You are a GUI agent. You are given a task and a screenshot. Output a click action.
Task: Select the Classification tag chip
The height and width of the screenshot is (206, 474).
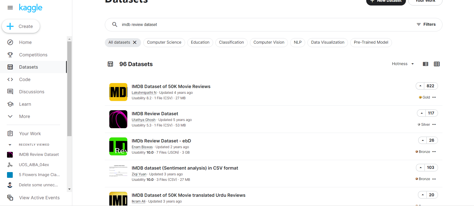point(231,42)
